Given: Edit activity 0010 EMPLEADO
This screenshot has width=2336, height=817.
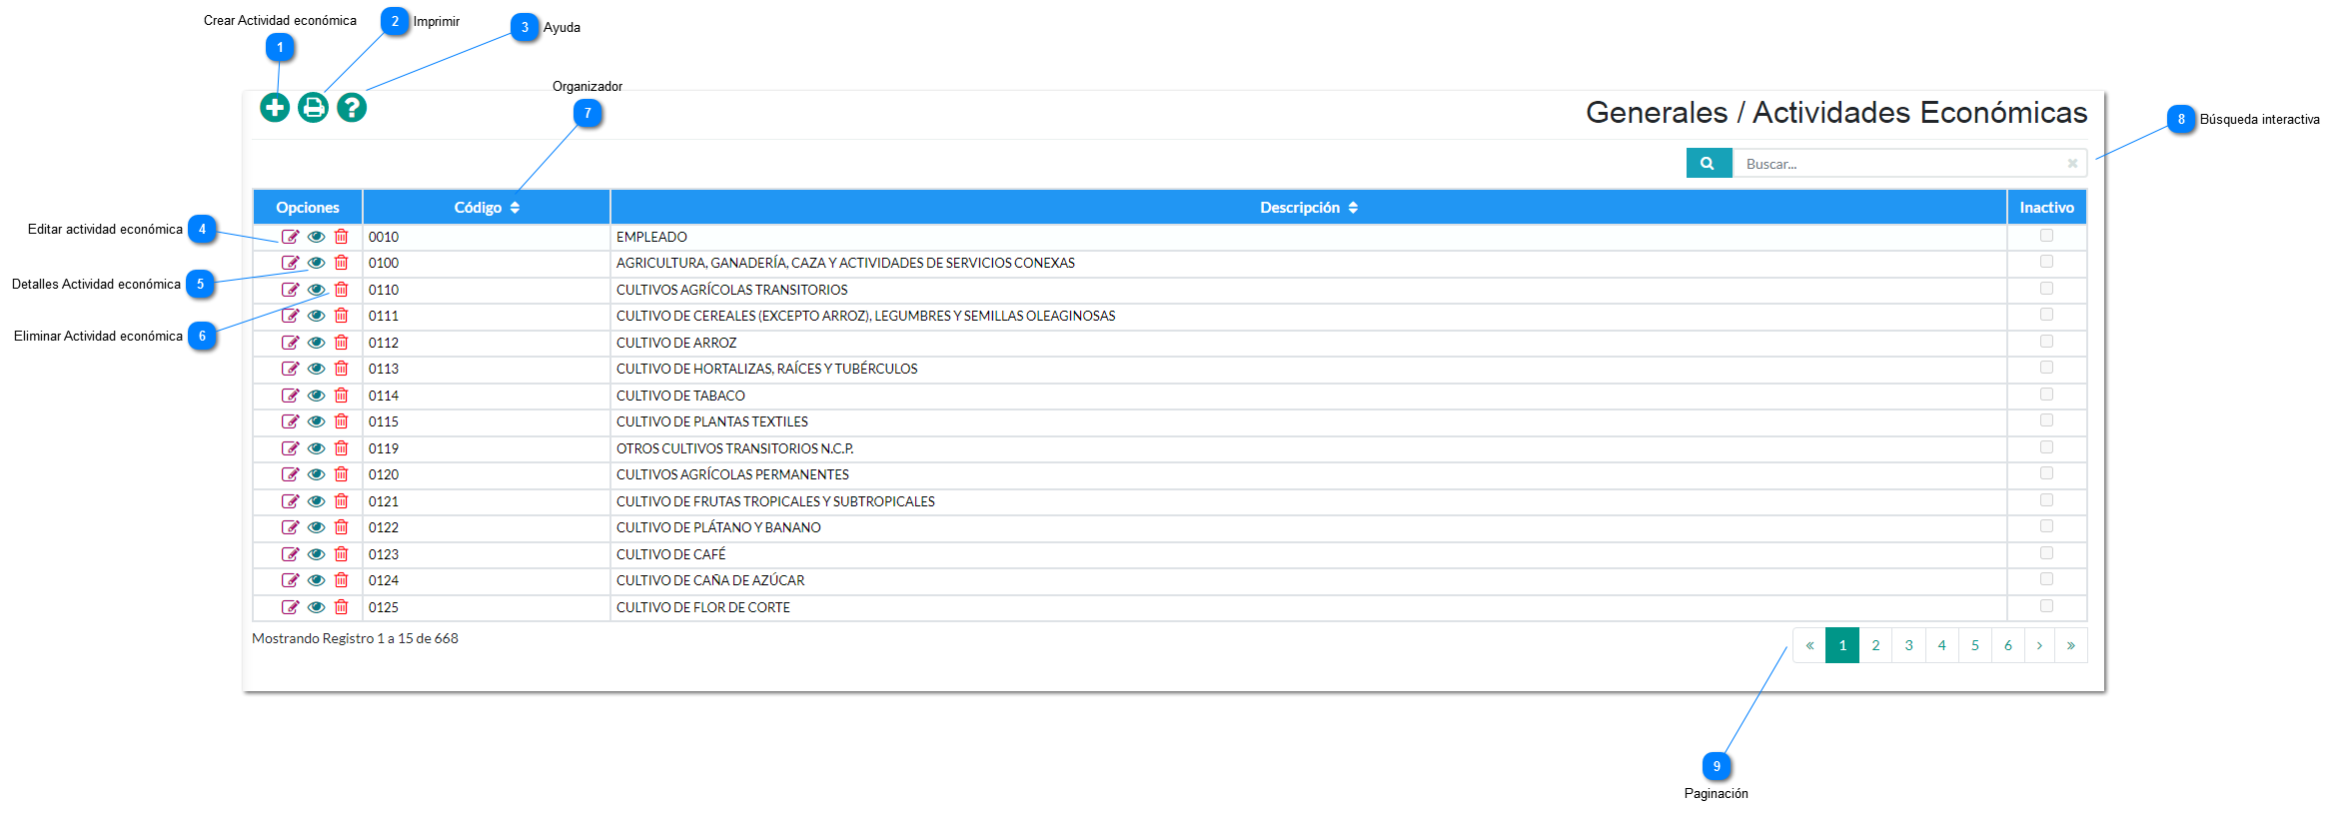Looking at the screenshot, I should coord(290,237).
